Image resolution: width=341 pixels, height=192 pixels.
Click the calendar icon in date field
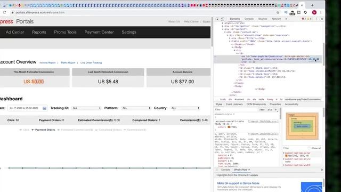click(44, 108)
